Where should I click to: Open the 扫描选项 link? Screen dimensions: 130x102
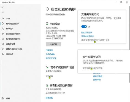coord(49,50)
